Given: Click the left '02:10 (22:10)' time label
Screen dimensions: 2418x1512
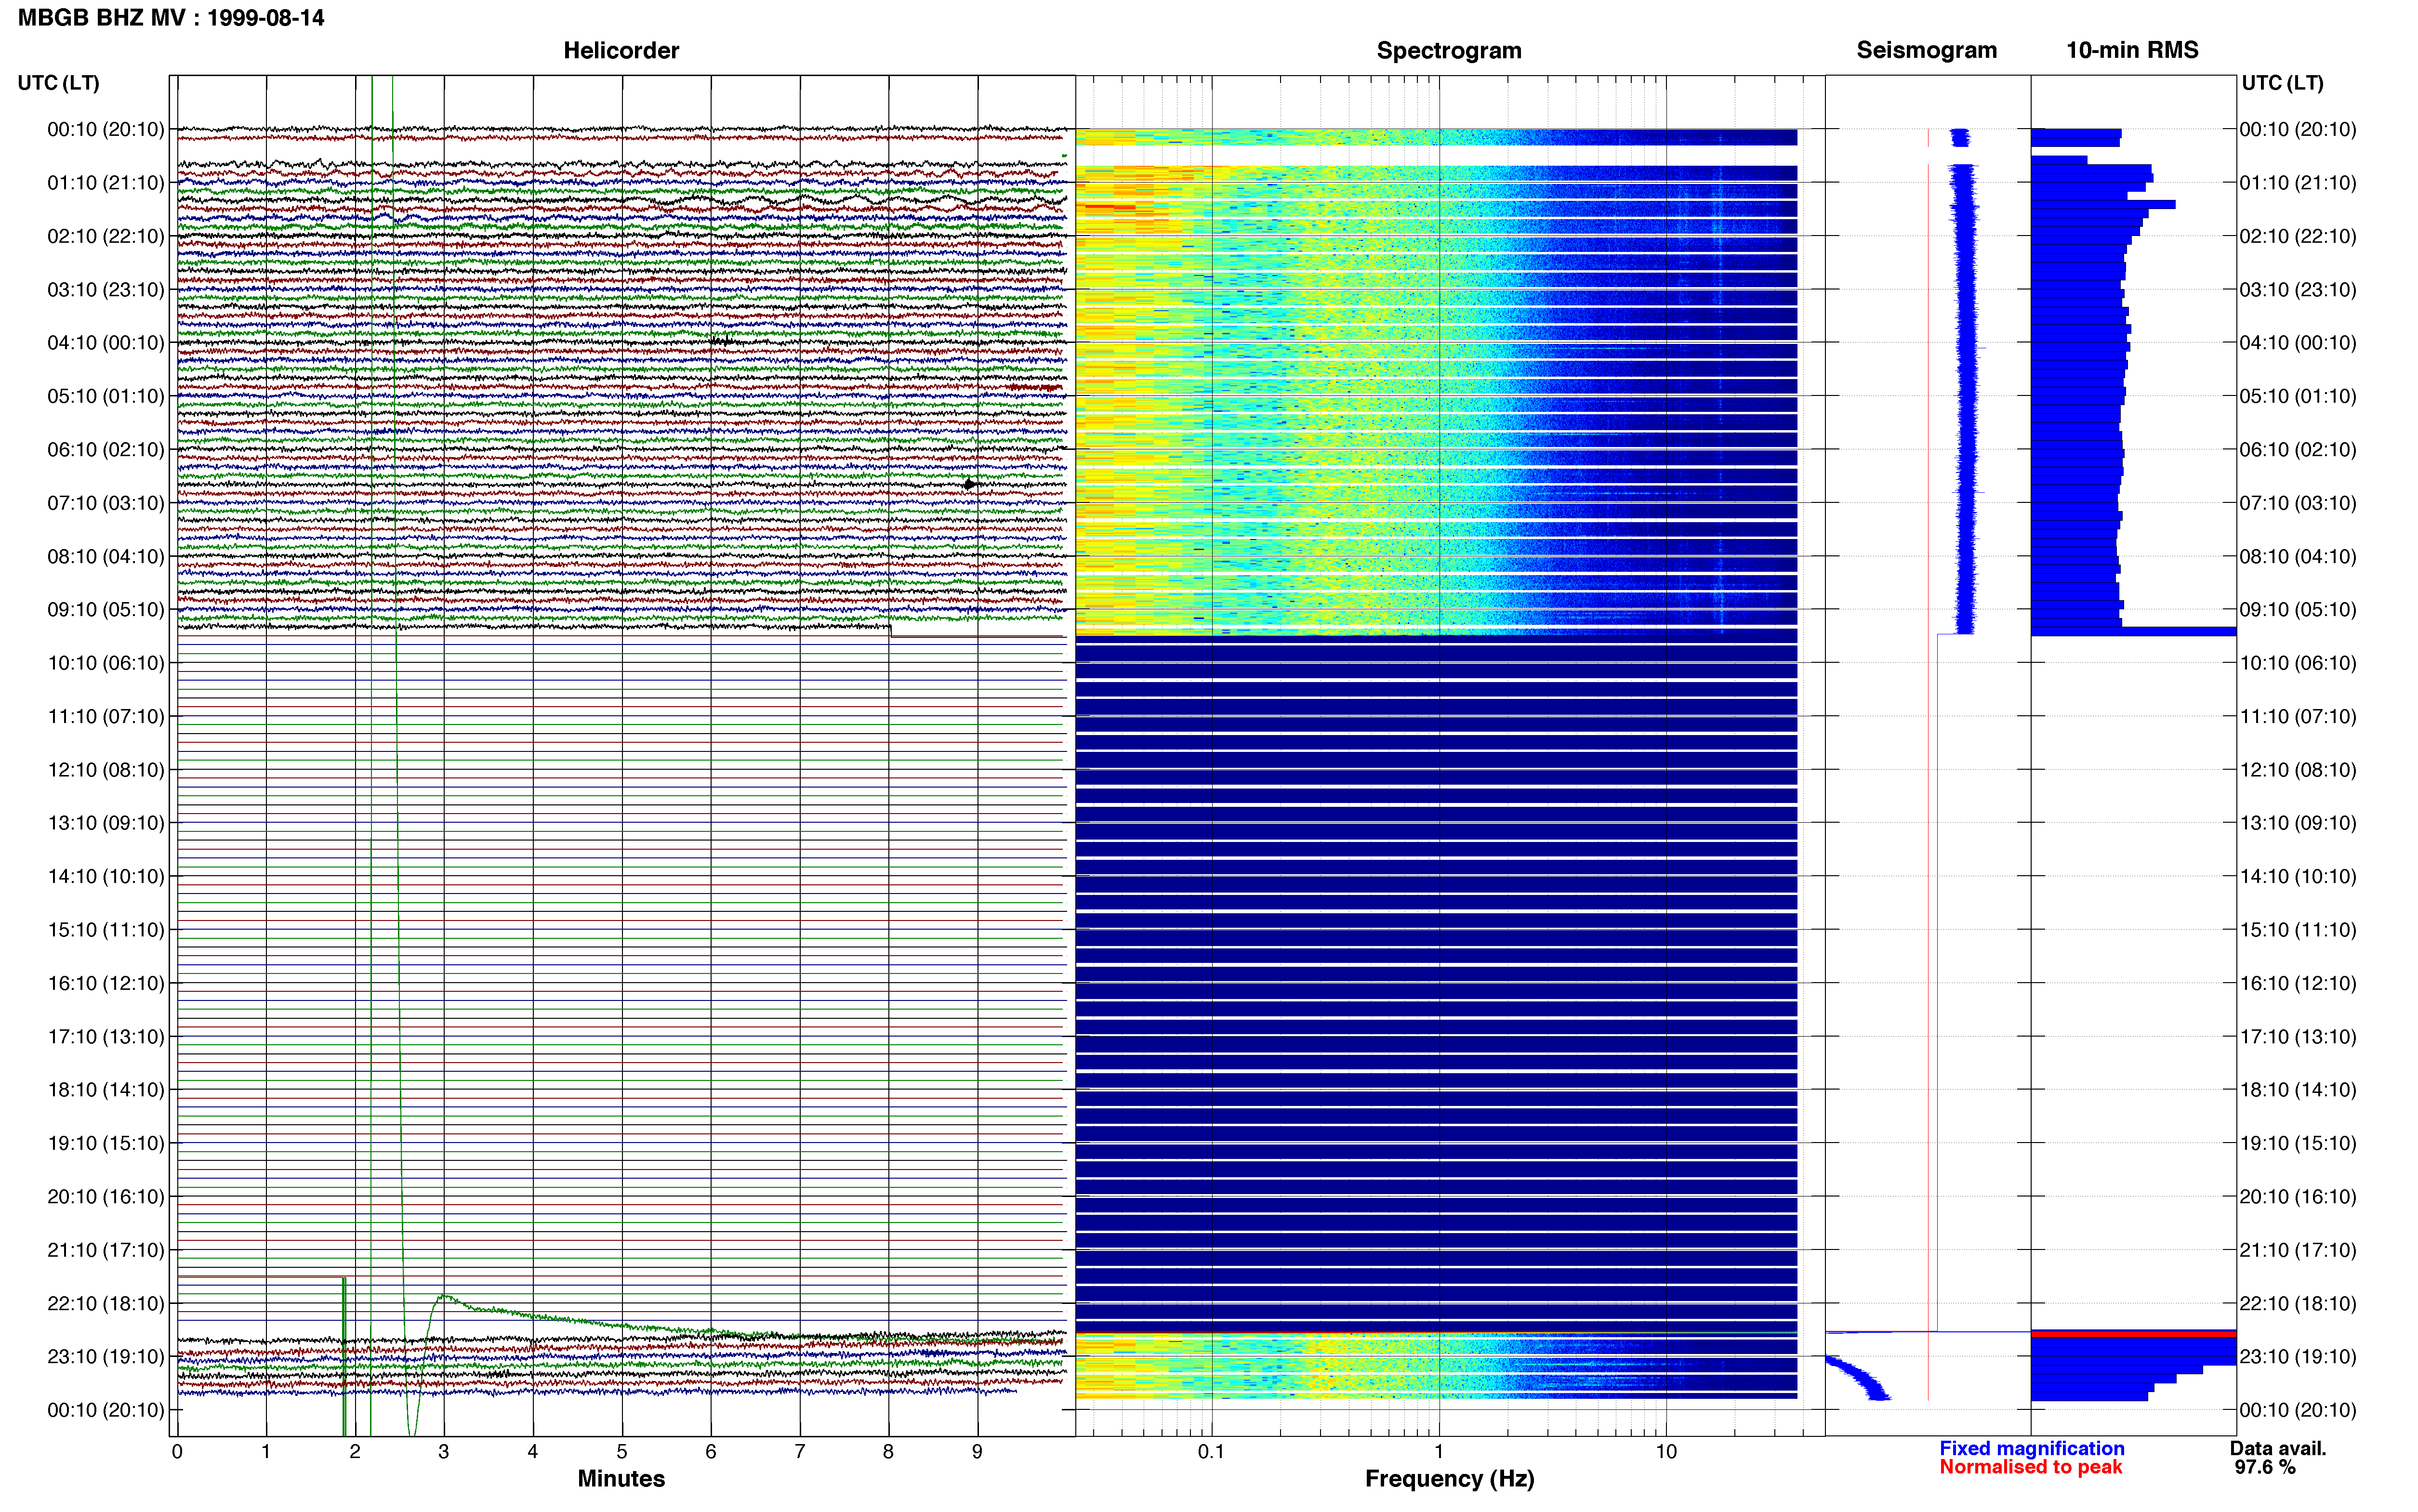Looking at the screenshot, I should [106, 236].
